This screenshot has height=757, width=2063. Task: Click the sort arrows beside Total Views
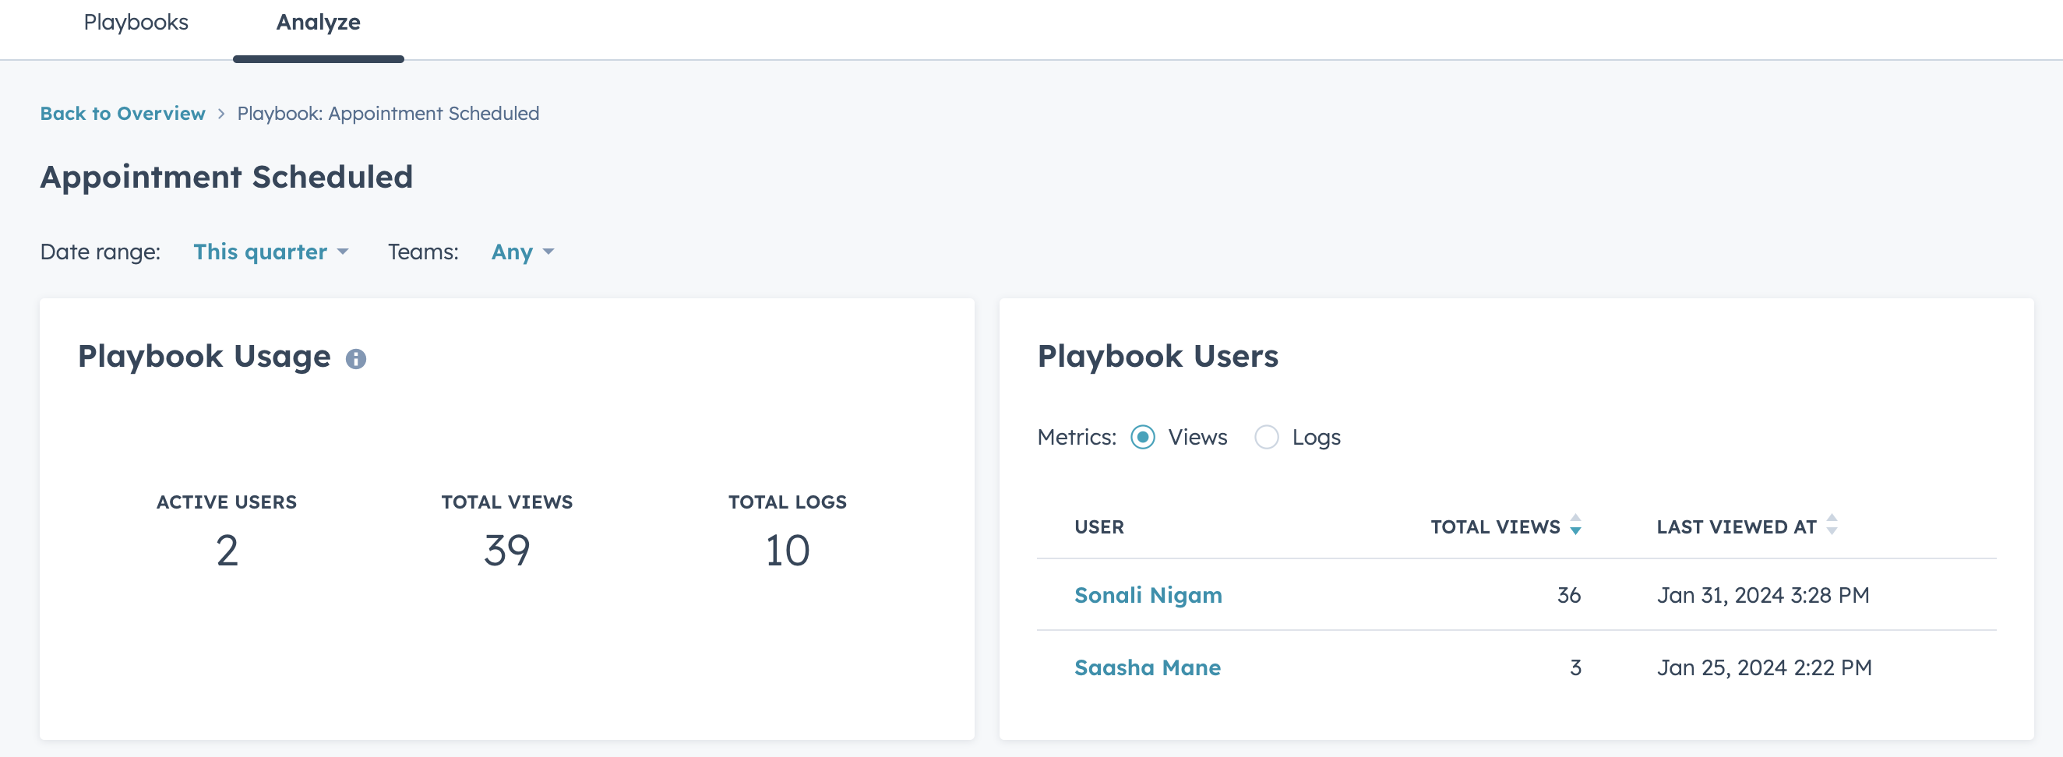click(1575, 525)
